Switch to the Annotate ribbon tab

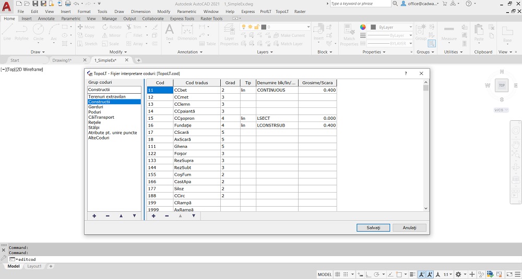click(x=46, y=19)
